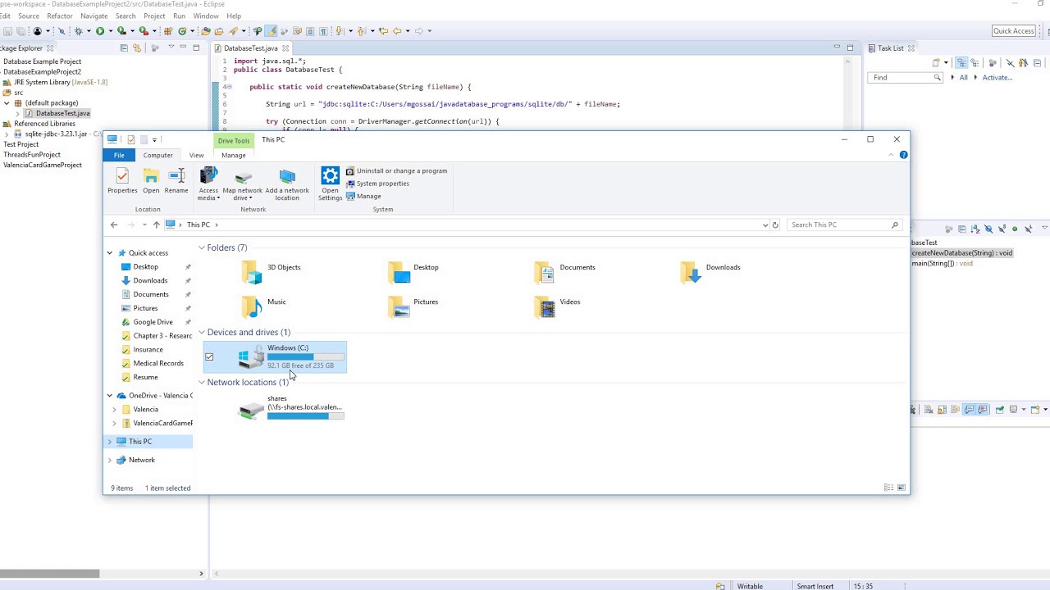This screenshot has height=590, width=1050.
Task: Click Activate... link in Task List
Action: (997, 78)
